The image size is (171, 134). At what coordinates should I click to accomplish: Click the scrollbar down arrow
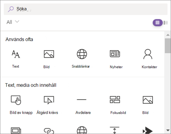click(x=168, y=130)
